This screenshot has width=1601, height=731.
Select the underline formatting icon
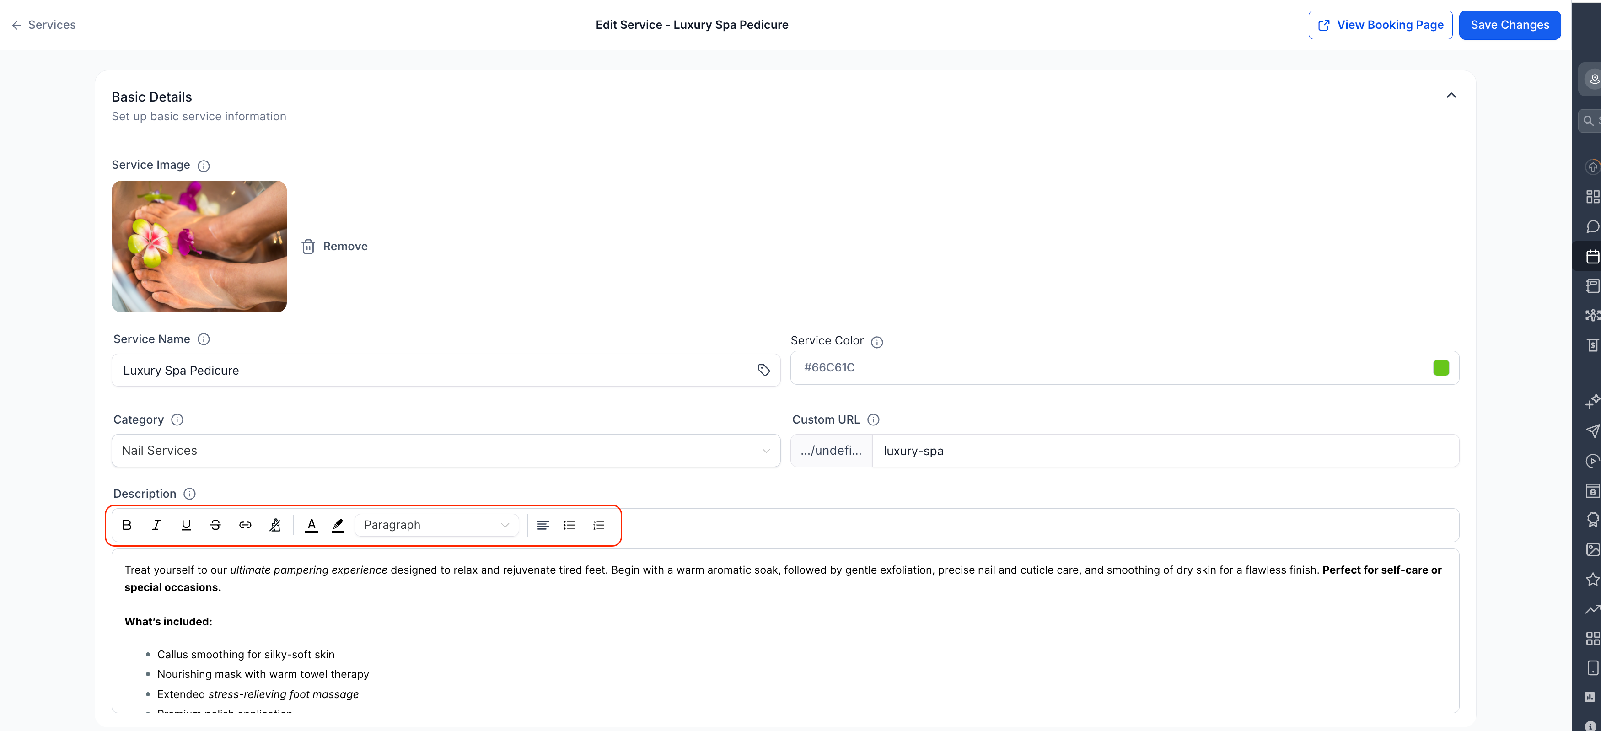[186, 525]
